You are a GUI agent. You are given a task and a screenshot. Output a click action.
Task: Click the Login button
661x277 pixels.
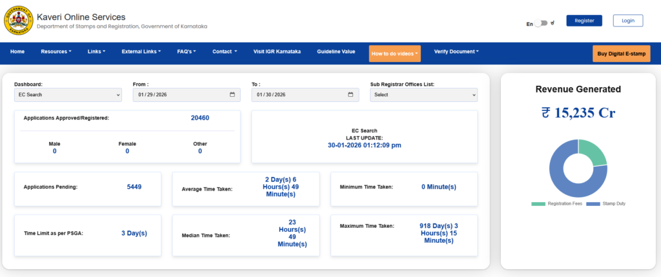[627, 21]
